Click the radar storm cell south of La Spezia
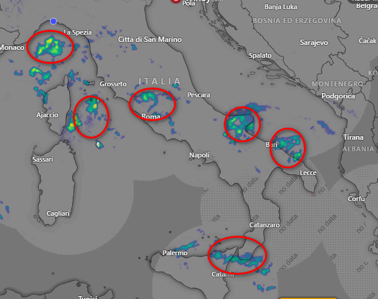 click(50, 47)
